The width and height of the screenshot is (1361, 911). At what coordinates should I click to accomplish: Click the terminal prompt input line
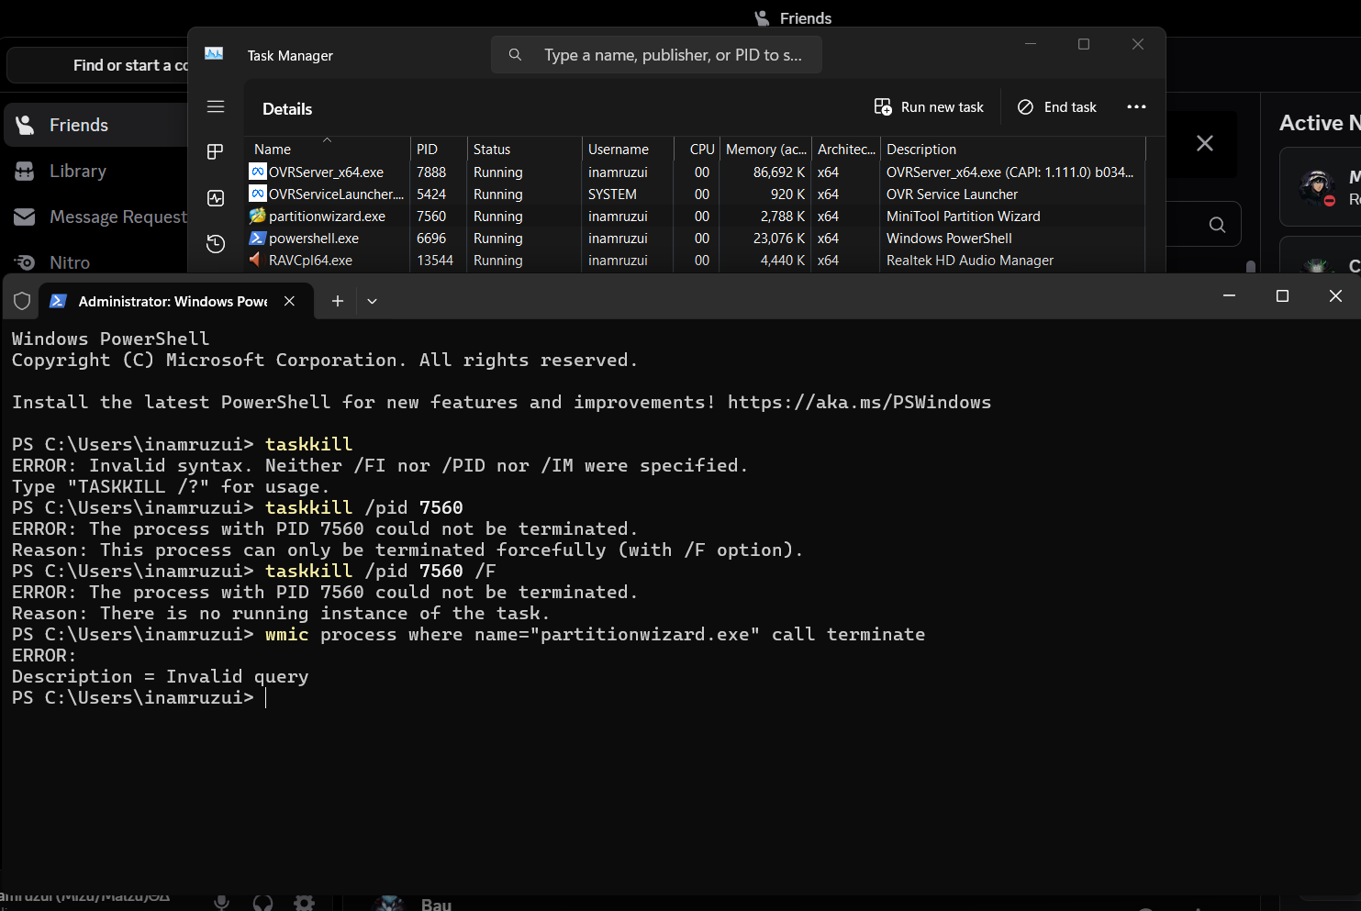(x=679, y=698)
